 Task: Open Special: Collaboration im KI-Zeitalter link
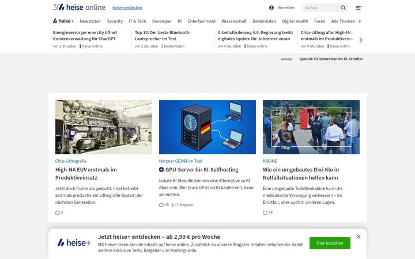pos(331,59)
